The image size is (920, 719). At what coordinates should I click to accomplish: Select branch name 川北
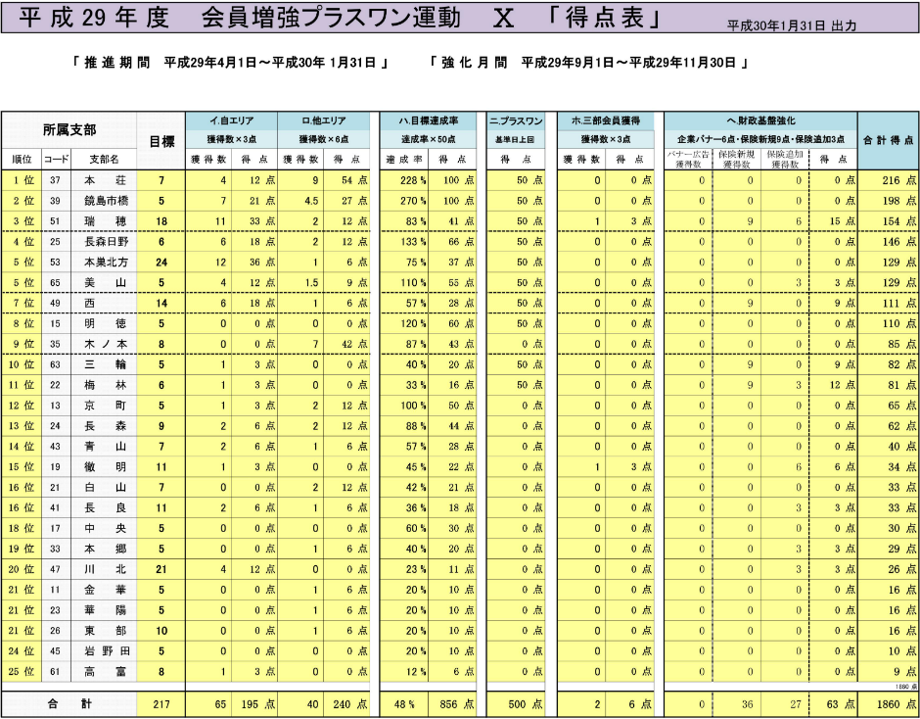tap(105, 569)
